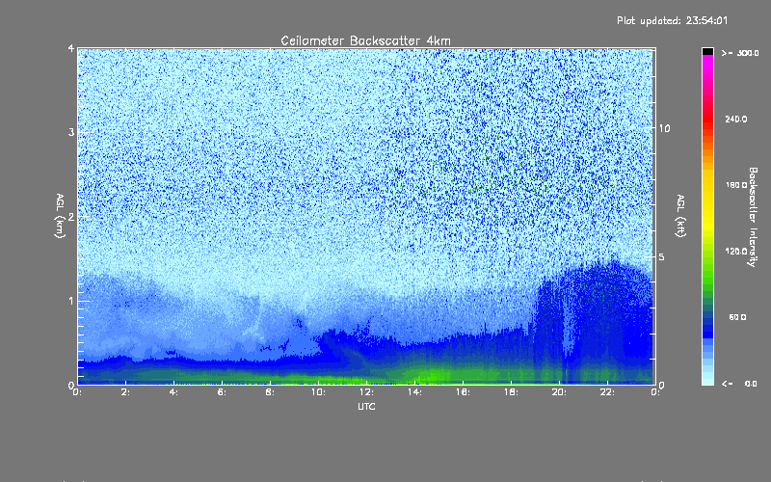Click the '180.0' colorbar label
771x482 pixels.
coord(736,185)
